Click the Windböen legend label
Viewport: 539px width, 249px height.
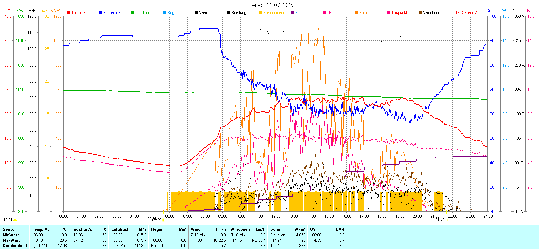(432, 13)
